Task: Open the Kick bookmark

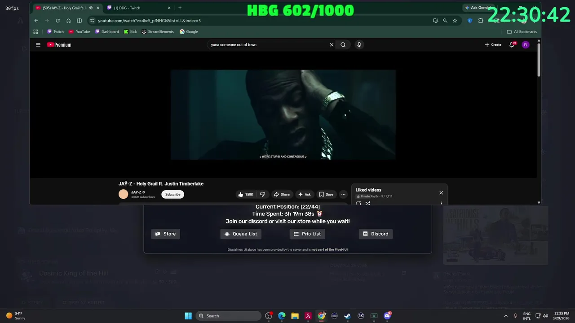Action: 130,32
